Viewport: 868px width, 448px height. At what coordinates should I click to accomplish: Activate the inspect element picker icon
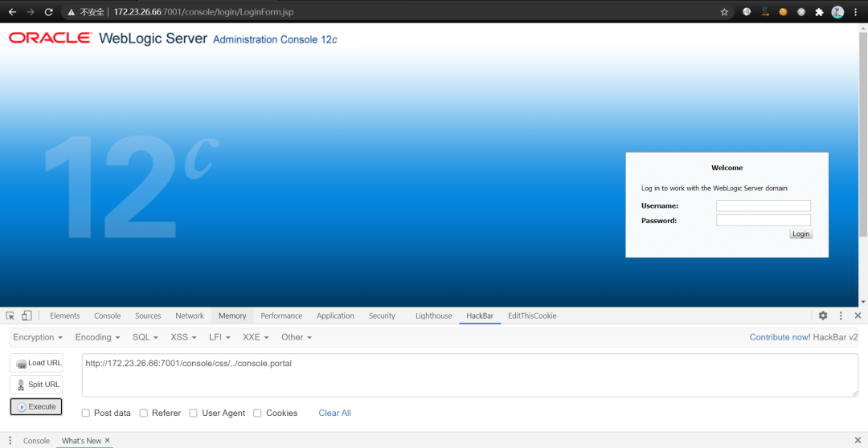coord(10,316)
